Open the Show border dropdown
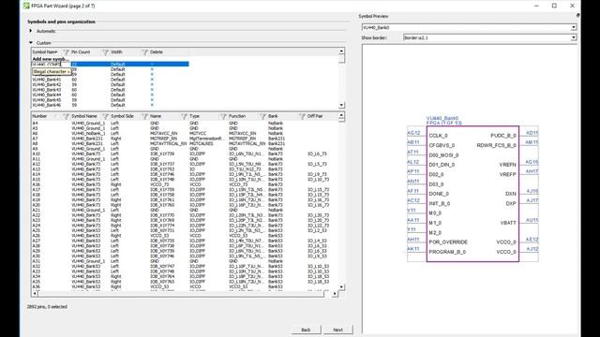 pyautogui.click(x=573, y=37)
